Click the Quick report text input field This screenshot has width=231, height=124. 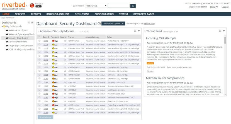119,6
